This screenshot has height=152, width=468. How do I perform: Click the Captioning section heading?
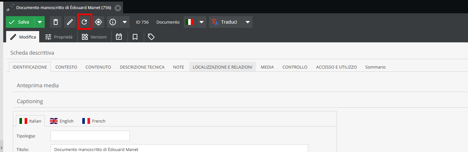click(x=30, y=101)
